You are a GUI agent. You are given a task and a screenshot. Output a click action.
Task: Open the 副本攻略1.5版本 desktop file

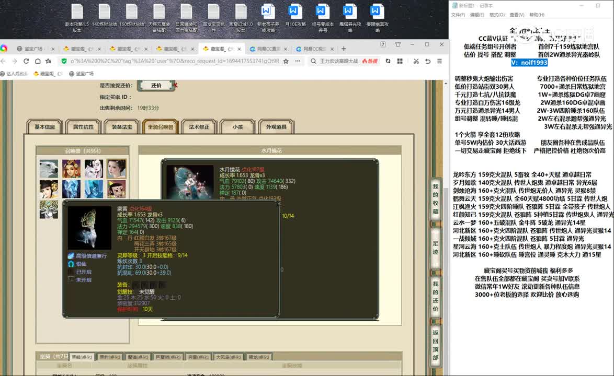[77, 18]
